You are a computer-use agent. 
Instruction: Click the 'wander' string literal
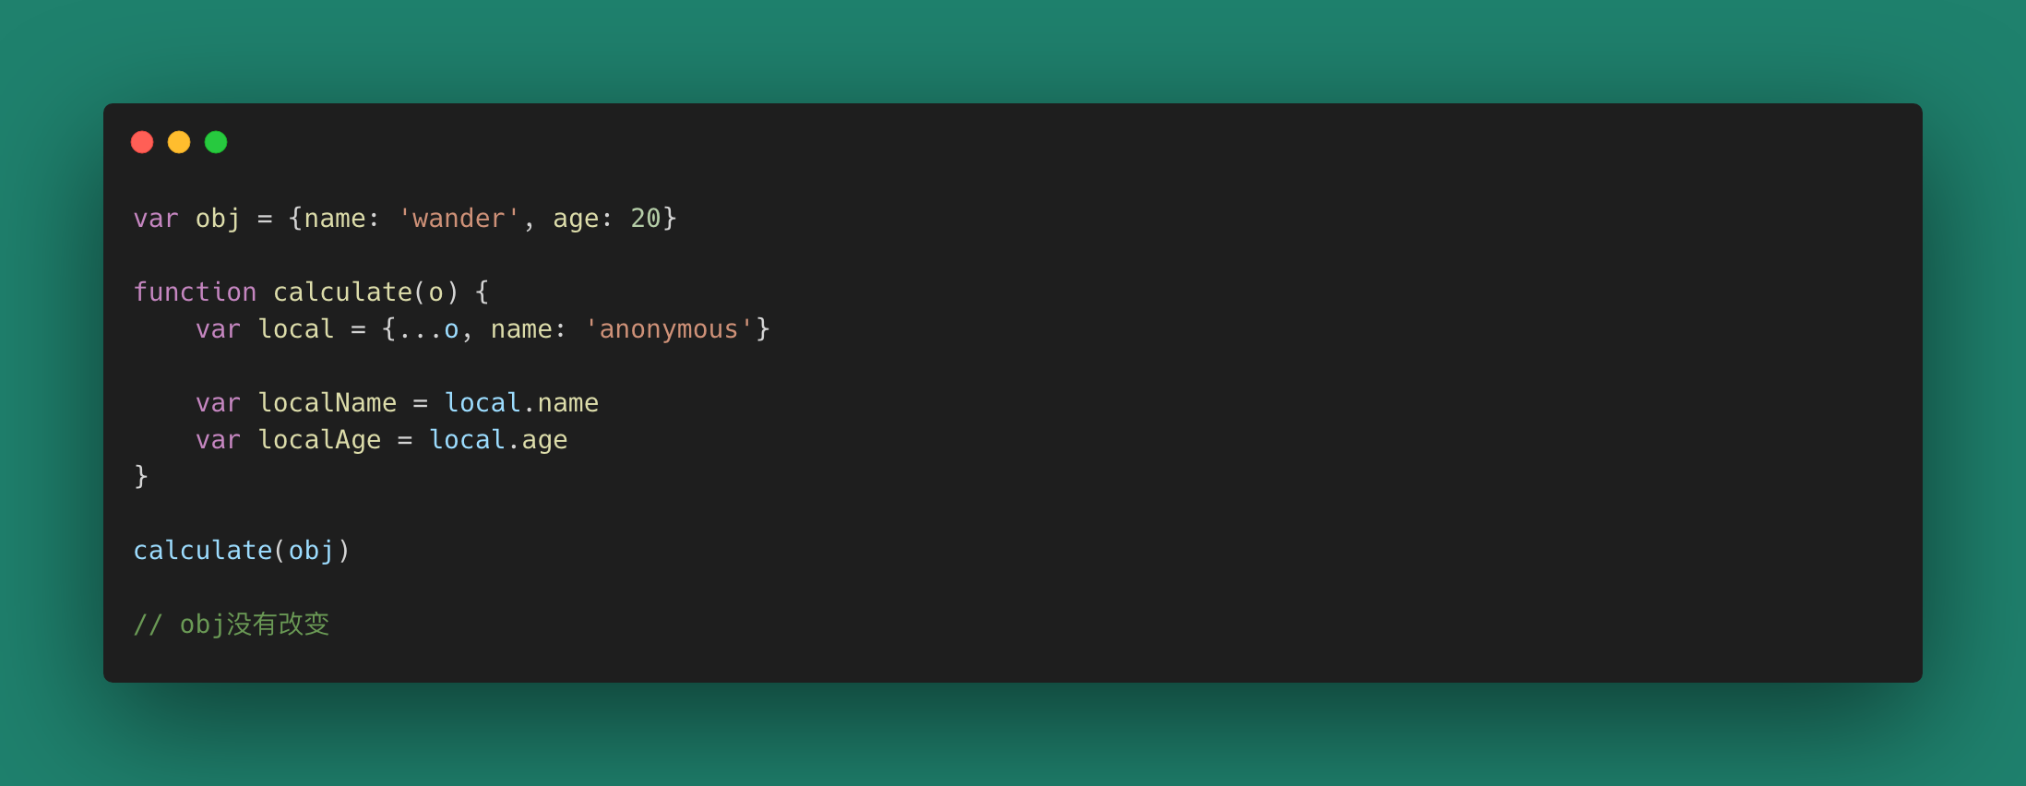click(459, 219)
